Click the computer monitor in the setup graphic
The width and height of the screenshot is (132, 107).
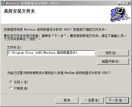coord(121,11)
